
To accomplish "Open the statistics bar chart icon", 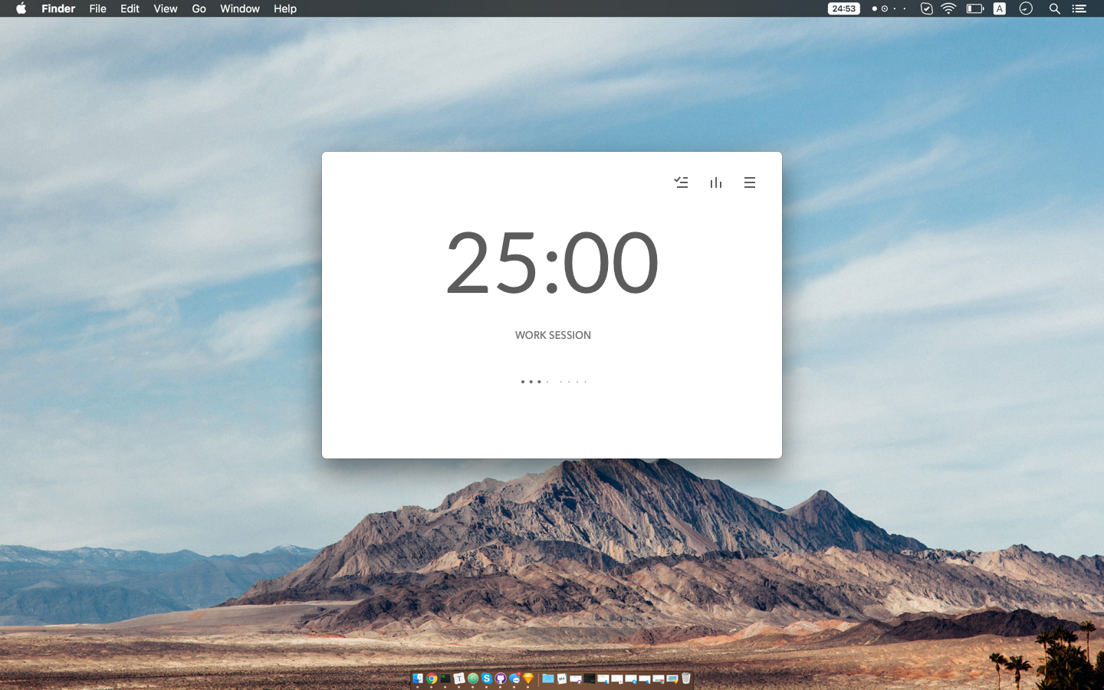I will click(x=716, y=182).
